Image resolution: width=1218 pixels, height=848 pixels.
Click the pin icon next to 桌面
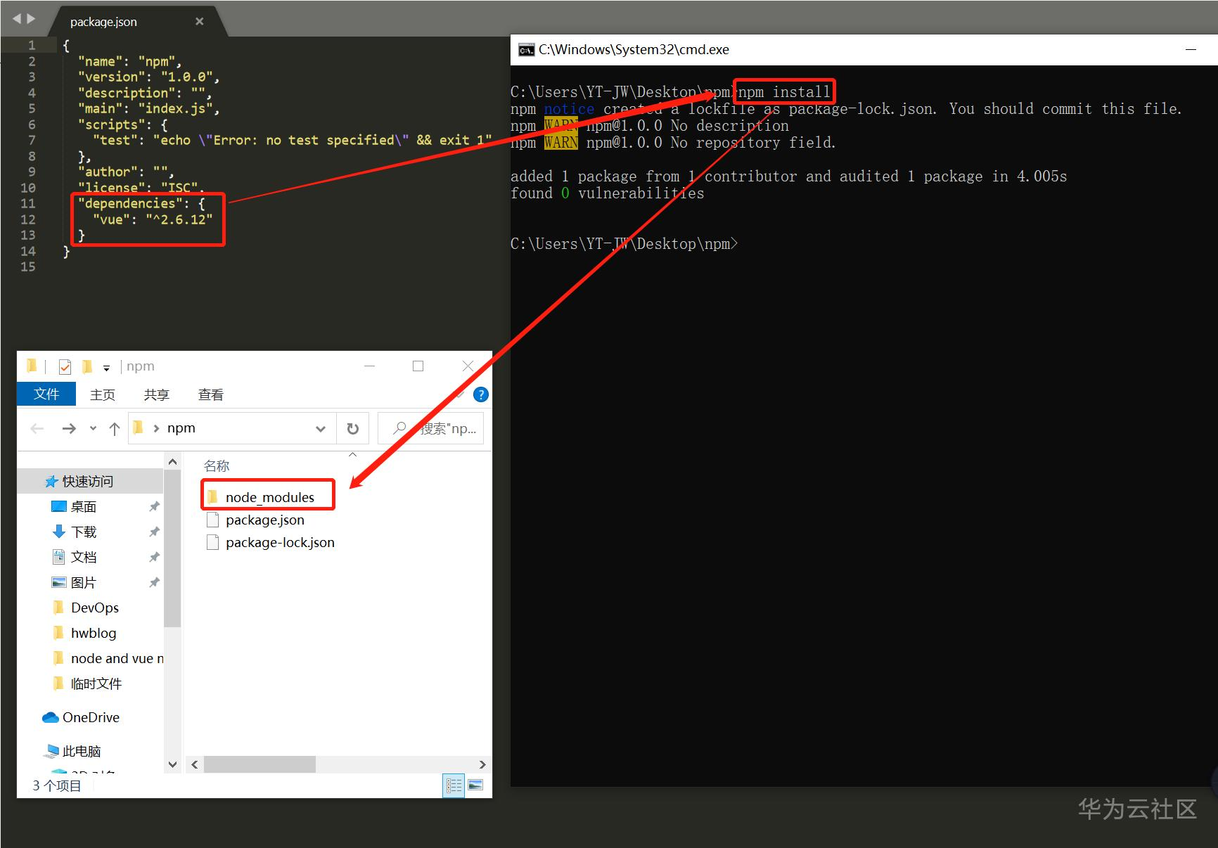[x=154, y=506]
